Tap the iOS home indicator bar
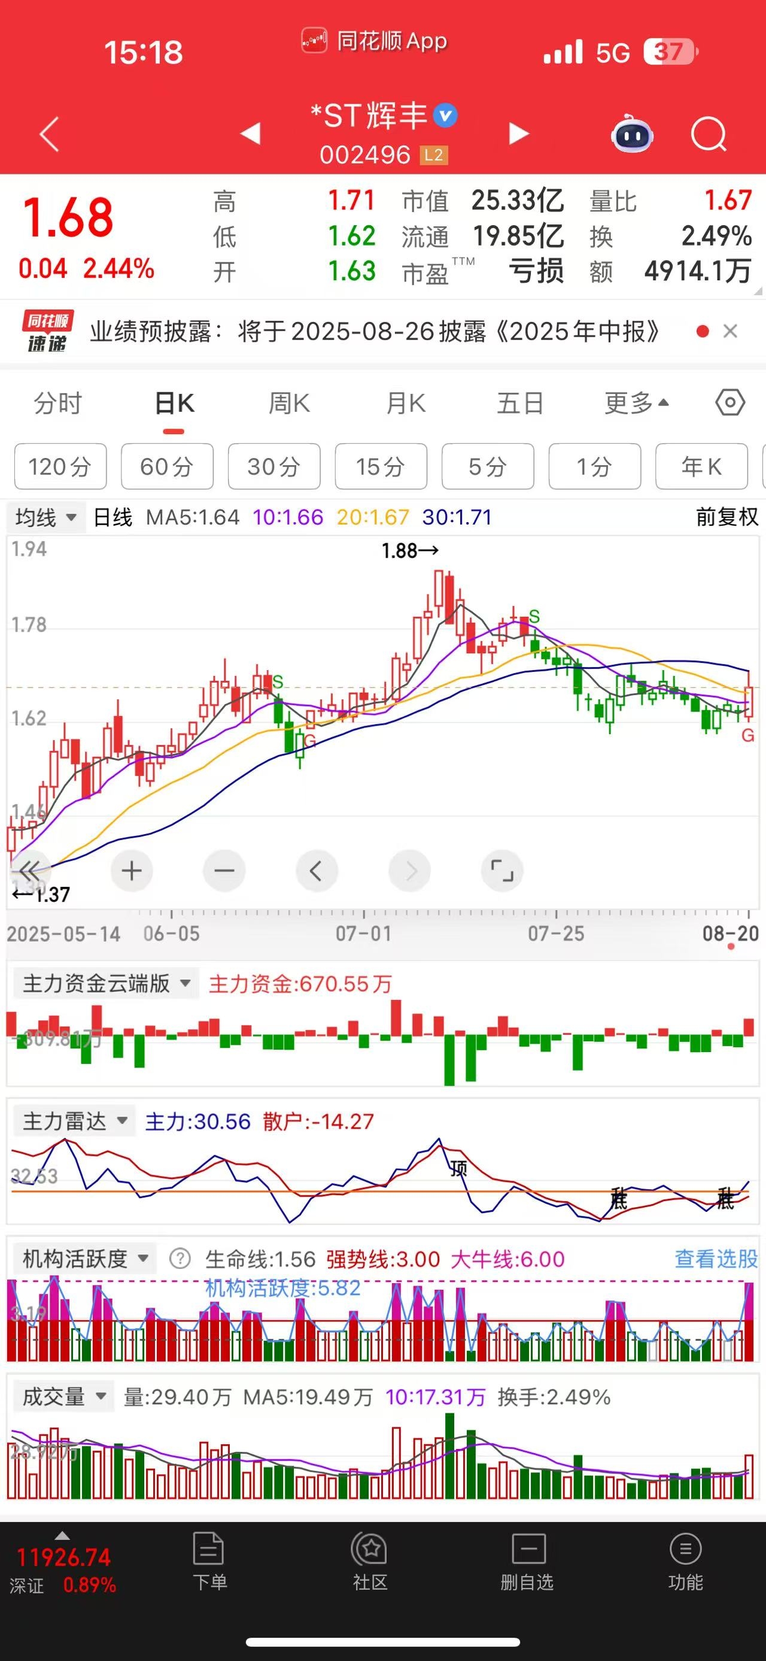766x1661 pixels. (382, 1642)
